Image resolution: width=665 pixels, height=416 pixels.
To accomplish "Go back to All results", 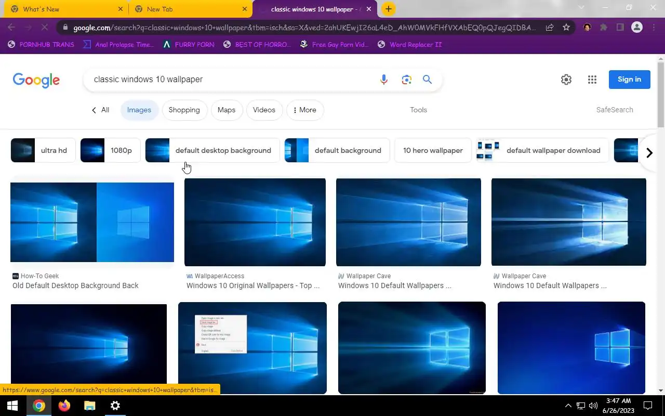I will point(100,110).
